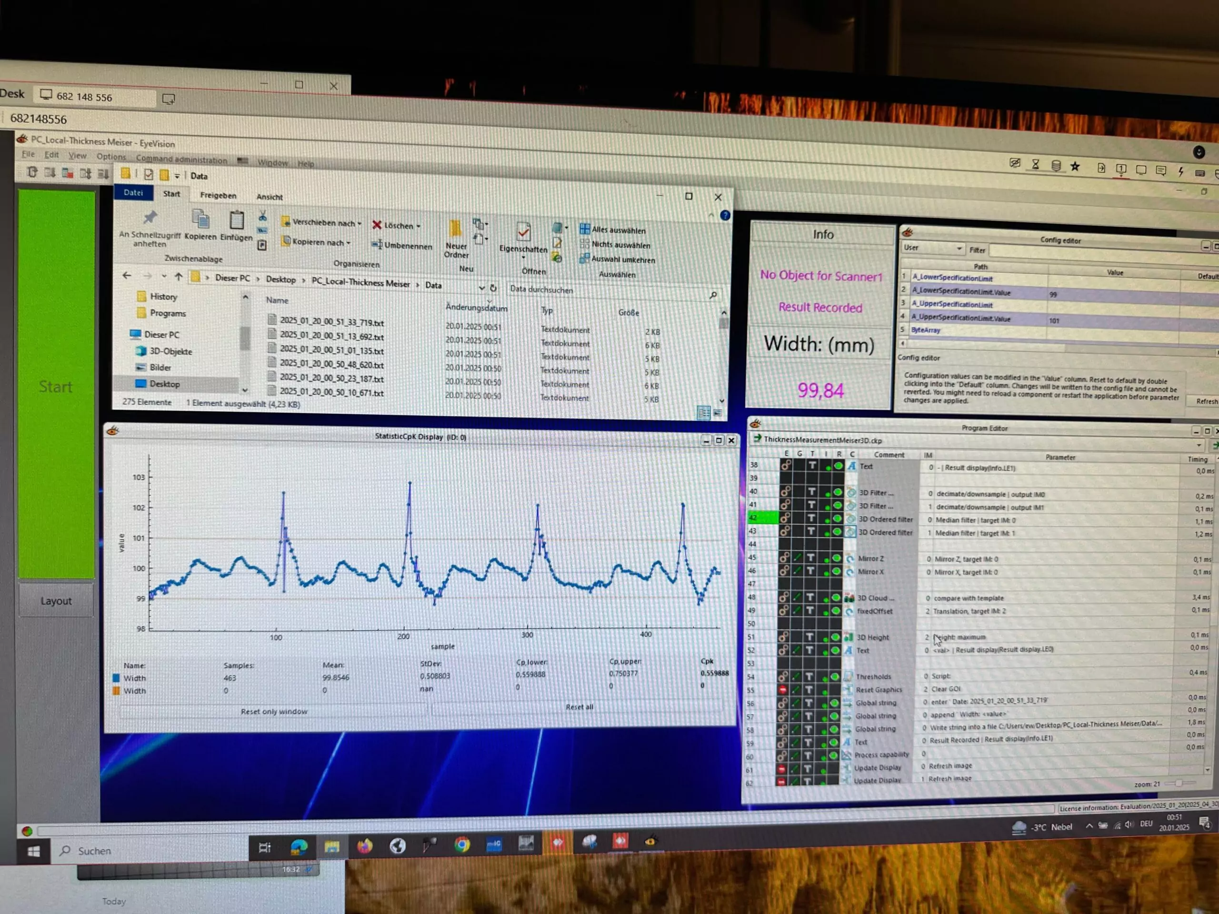This screenshot has width=1219, height=914.
Task: Click the star icon in EyeVision top toolbar
Action: pos(1075,167)
